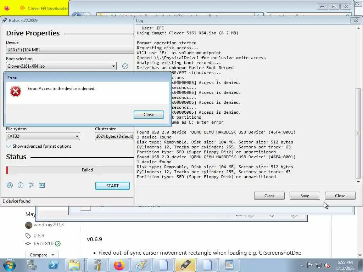
Task: Close the Log window with X
Action: pos(356,20)
